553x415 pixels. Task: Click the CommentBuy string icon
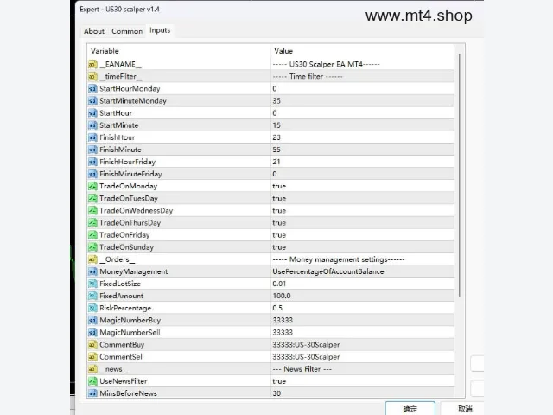point(92,345)
